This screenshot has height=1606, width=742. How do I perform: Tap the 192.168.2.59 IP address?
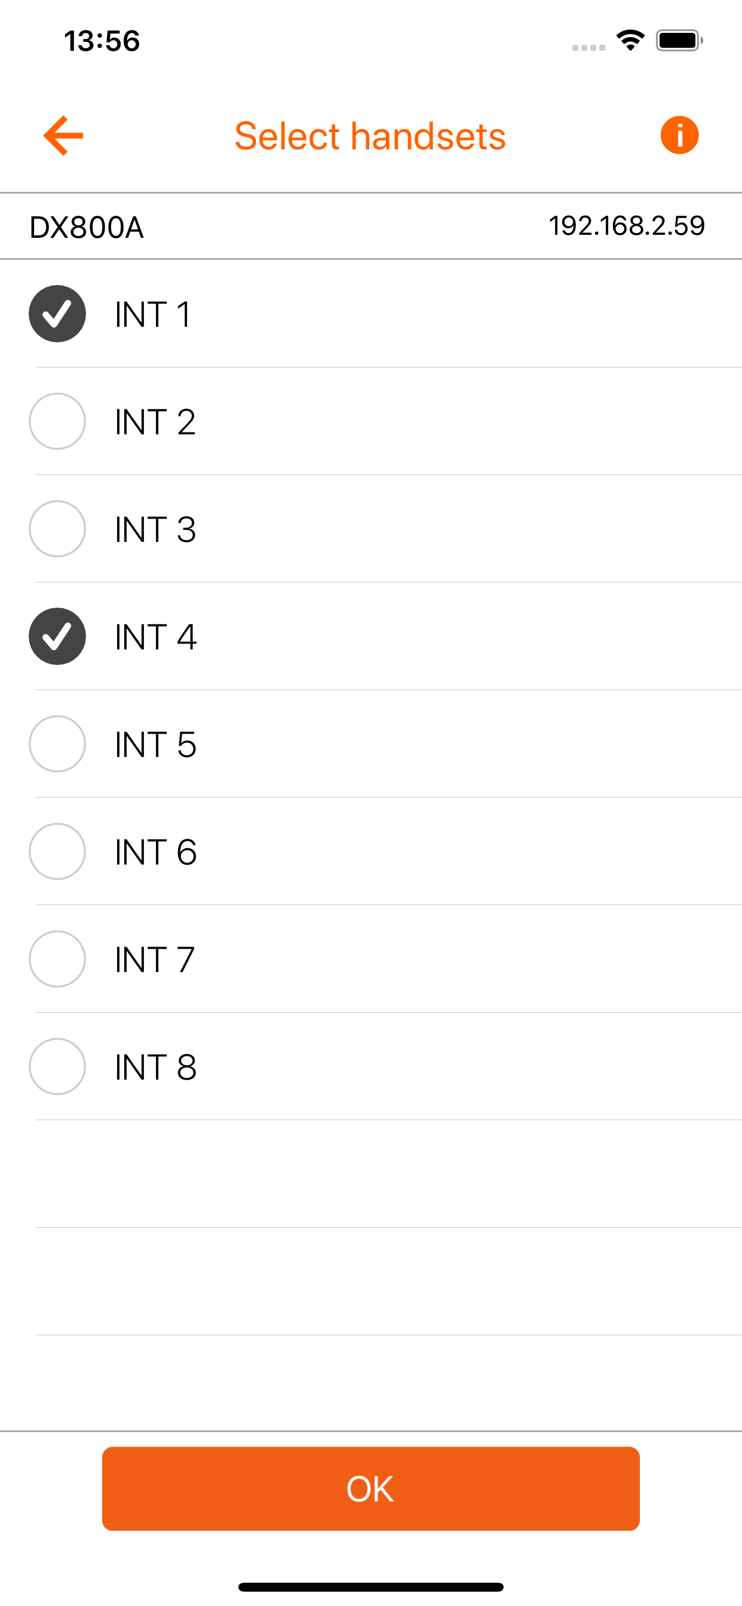click(626, 226)
